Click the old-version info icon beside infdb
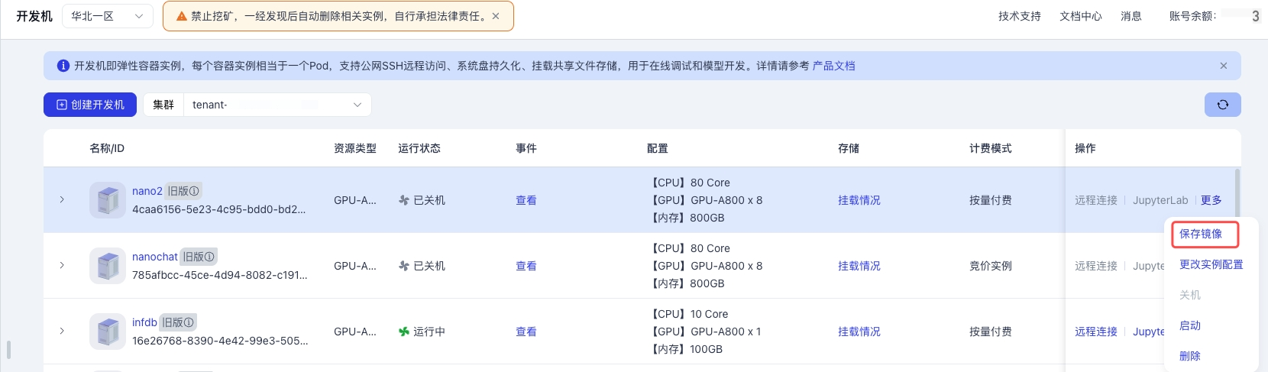This screenshot has width=1268, height=372. (189, 322)
